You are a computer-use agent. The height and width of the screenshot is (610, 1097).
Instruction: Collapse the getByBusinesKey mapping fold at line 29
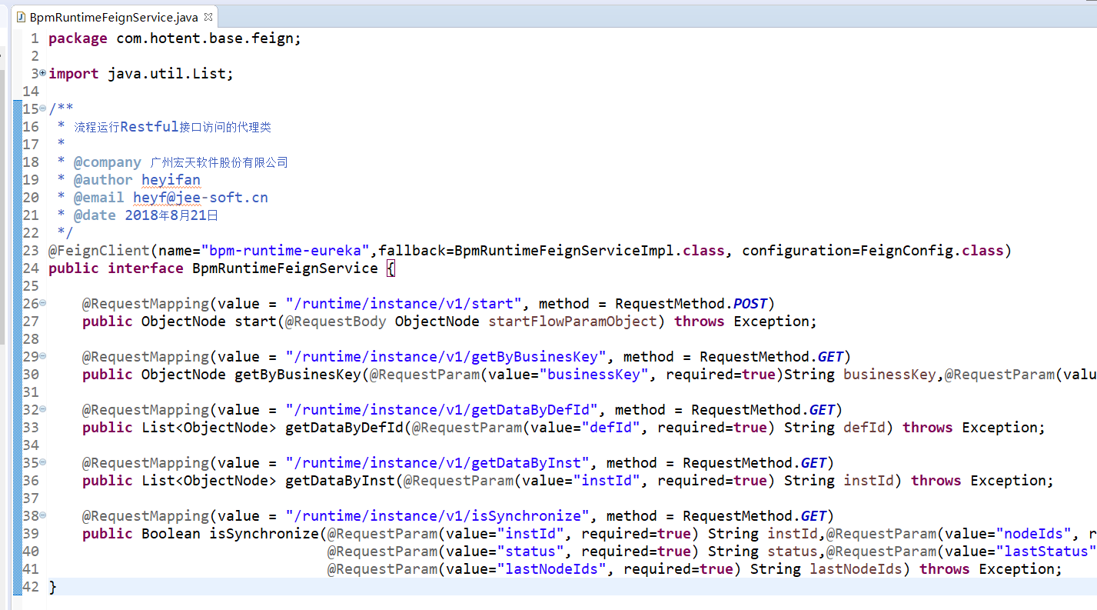tap(42, 356)
